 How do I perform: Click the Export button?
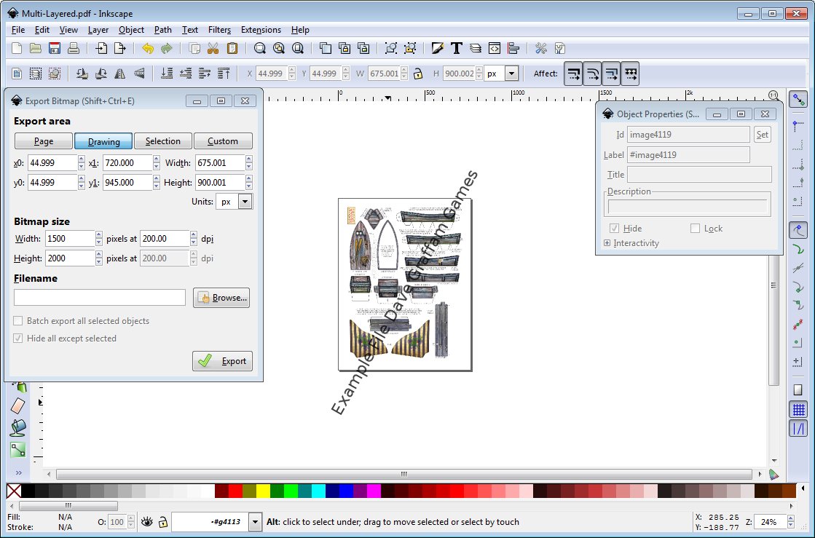coord(223,361)
